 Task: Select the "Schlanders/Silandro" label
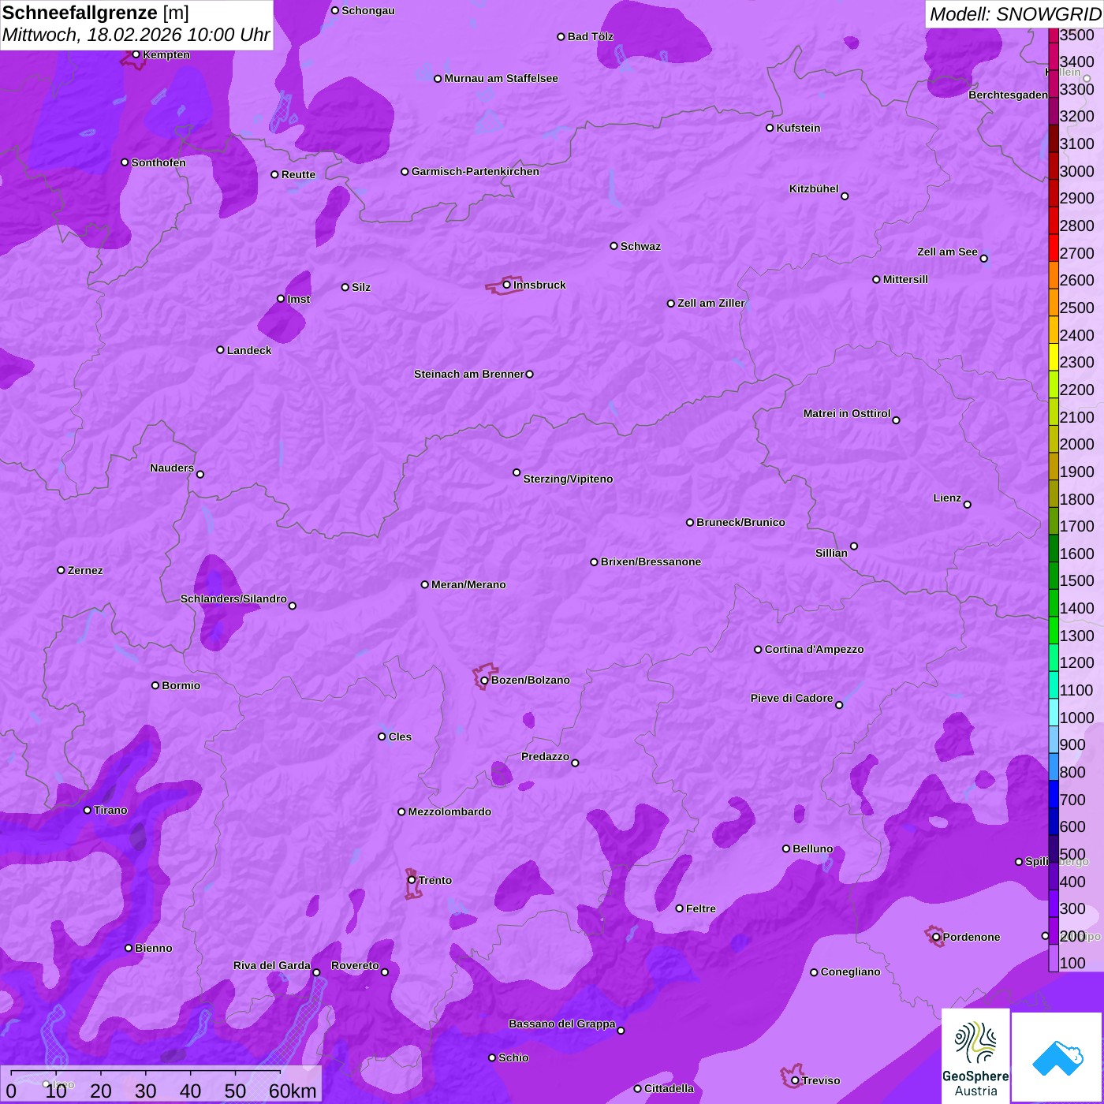pyautogui.click(x=233, y=599)
